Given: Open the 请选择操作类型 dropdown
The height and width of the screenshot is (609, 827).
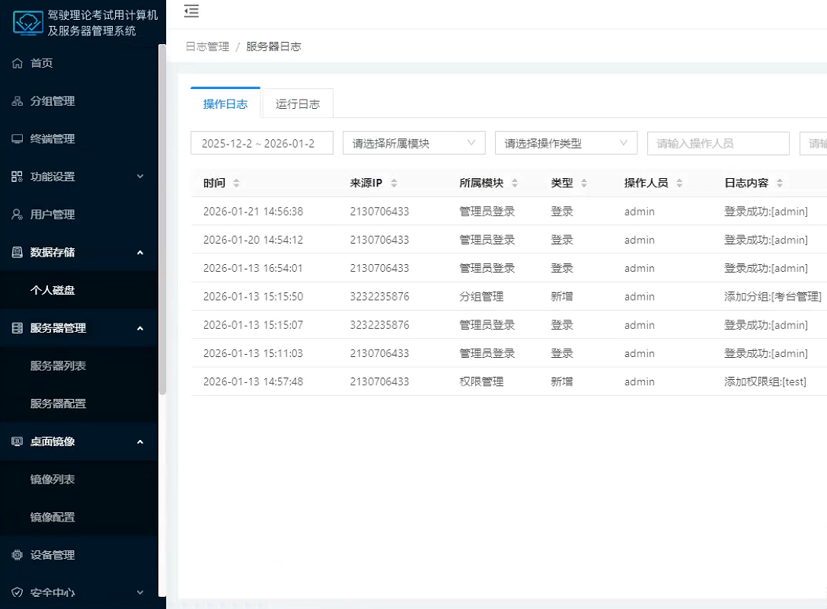Looking at the screenshot, I should click(x=566, y=143).
